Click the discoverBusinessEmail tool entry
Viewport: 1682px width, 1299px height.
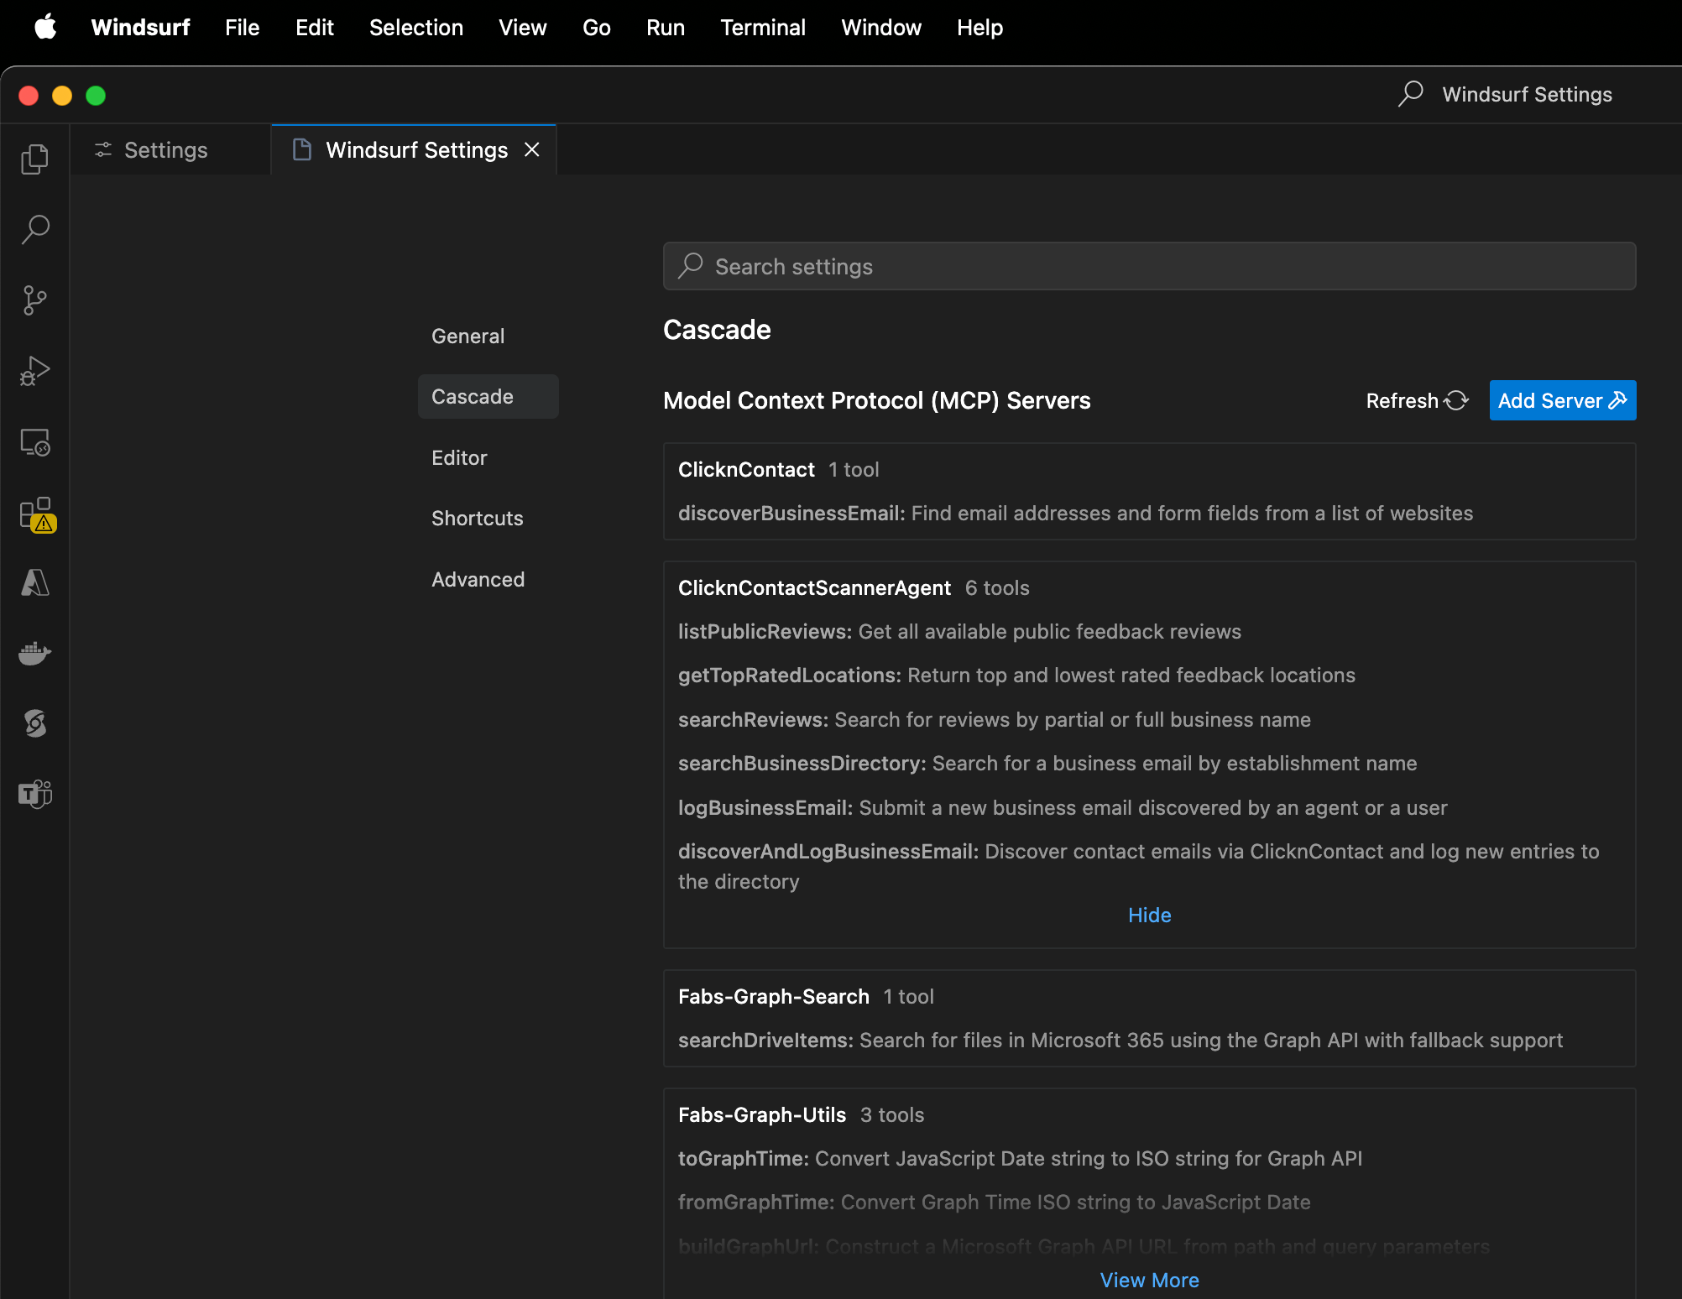tap(1075, 513)
